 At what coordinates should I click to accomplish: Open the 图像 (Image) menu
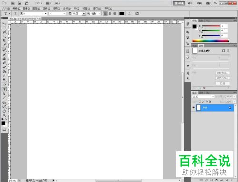click(26, 8)
